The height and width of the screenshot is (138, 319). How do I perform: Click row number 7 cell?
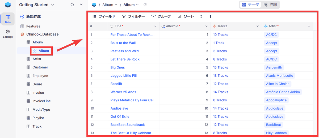(x=98, y=84)
